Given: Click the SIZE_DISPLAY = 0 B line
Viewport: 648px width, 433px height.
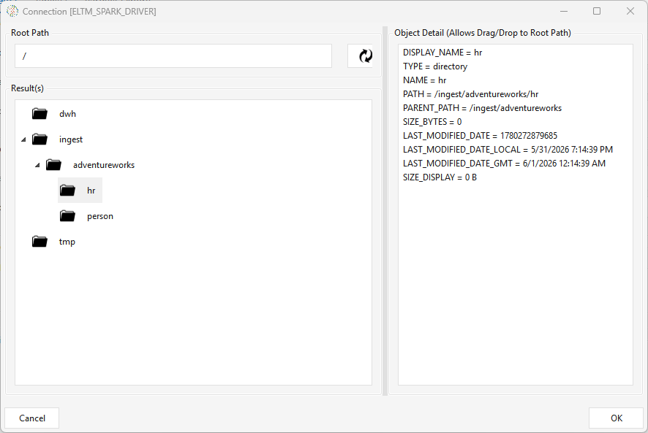Looking at the screenshot, I should pos(440,177).
